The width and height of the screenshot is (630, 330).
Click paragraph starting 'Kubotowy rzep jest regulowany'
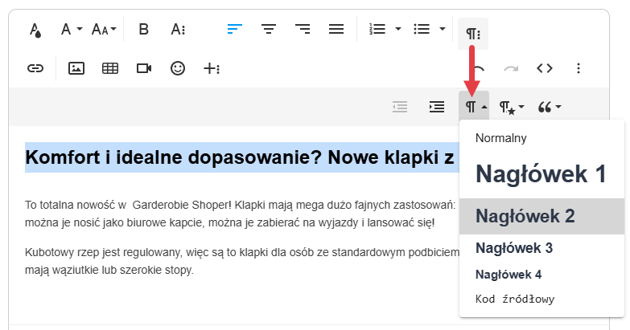point(242,261)
